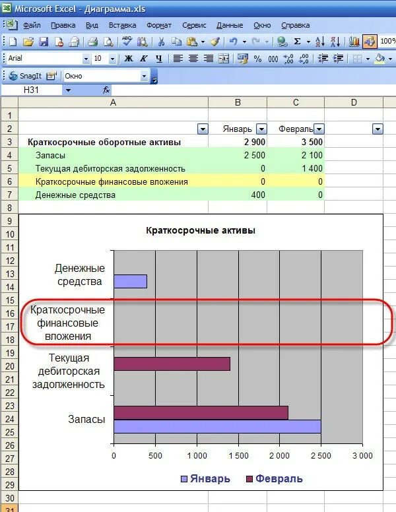Open the Вид menu
The width and height of the screenshot is (396, 512).
92,25
